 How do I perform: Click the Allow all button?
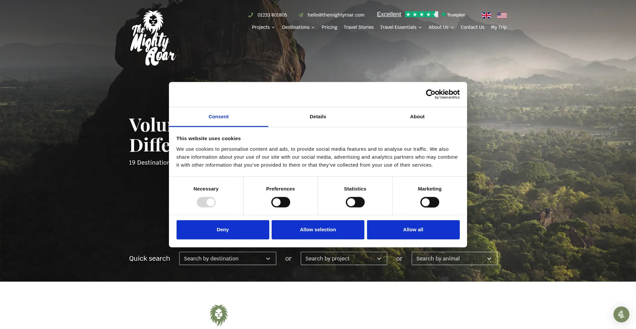click(413, 230)
